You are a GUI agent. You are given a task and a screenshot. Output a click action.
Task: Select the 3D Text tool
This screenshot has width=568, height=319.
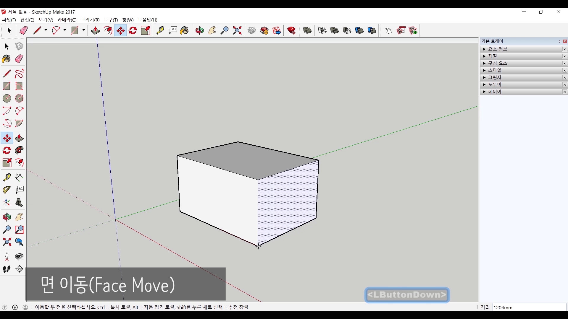(x=19, y=202)
